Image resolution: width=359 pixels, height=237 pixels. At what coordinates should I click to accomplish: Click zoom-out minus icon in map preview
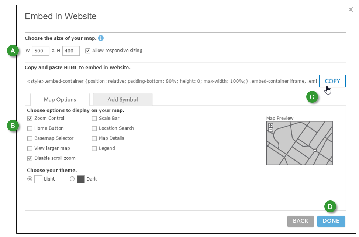[x=271, y=130]
